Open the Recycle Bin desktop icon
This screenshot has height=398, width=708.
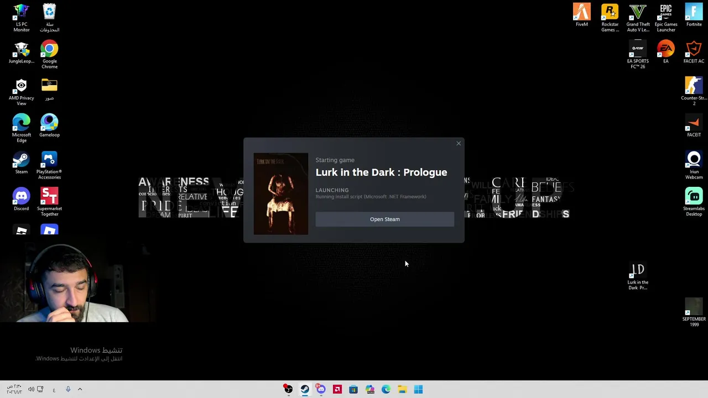click(x=49, y=18)
